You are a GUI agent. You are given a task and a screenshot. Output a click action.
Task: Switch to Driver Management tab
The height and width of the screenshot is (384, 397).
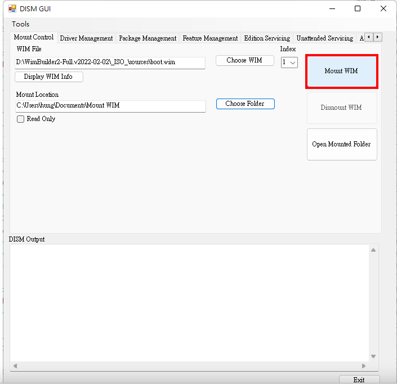[x=86, y=38]
